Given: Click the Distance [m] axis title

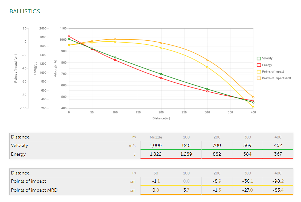Looking at the screenshot, I should 161,118.
